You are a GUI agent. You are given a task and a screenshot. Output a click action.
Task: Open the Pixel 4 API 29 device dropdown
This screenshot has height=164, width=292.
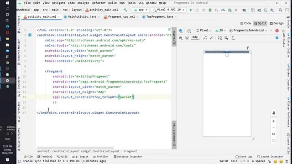pos(169,10)
